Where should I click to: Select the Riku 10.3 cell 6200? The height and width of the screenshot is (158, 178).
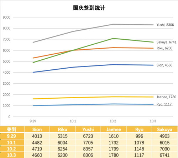point(63,155)
